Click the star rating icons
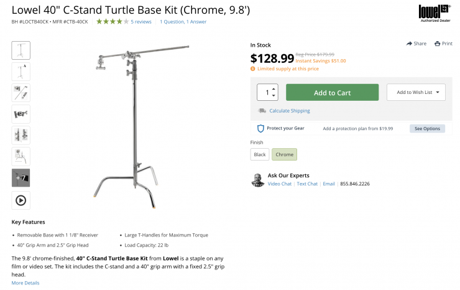Image resolution: width=460 pixels, height=290 pixels. [113, 22]
